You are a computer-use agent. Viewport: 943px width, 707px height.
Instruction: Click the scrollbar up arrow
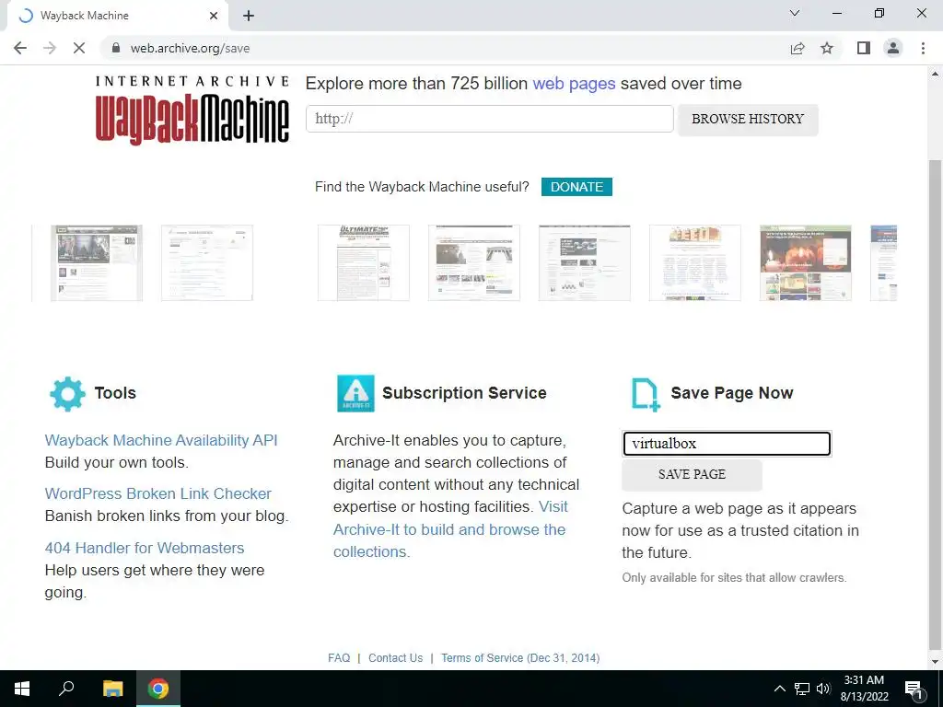(935, 74)
